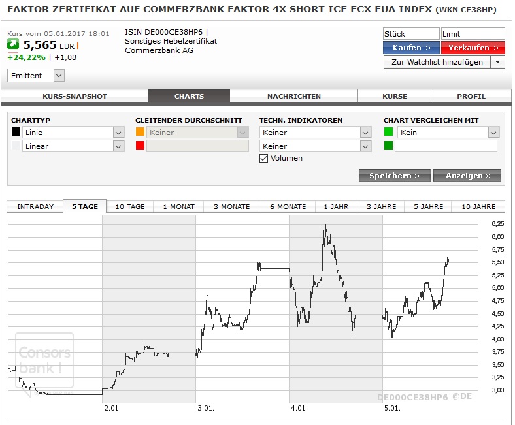This screenshot has width=515, height=425.
Task: Switch to the Kurs-Snapshot tab
Action: (75, 96)
